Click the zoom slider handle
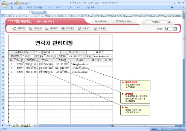The width and height of the screenshot is (186, 131). point(170,129)
